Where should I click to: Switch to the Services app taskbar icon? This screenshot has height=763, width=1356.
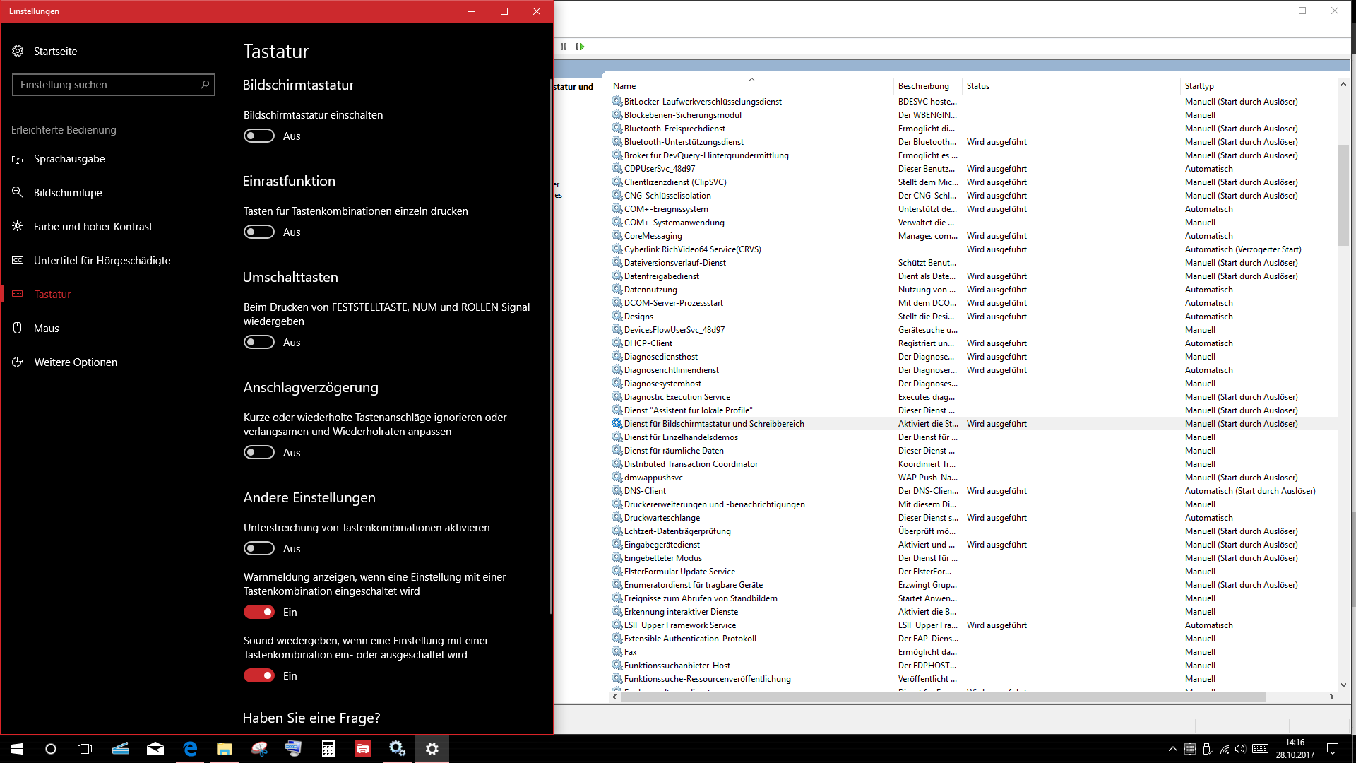pos(398,749)
